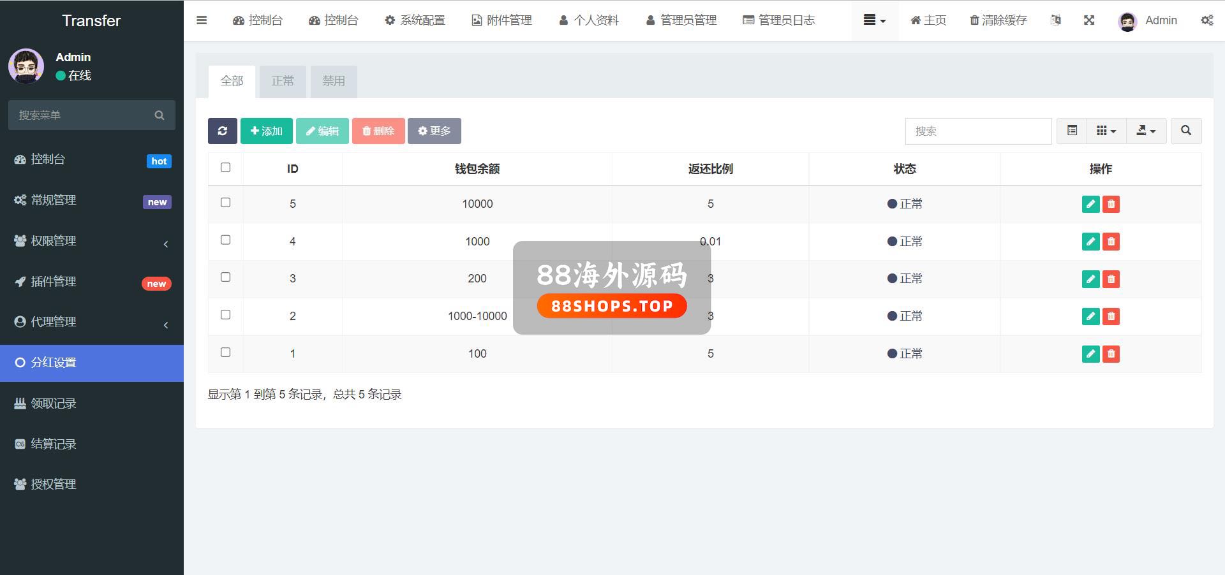Collapse the sidebar with the hamburger icon

pos(202,20)
